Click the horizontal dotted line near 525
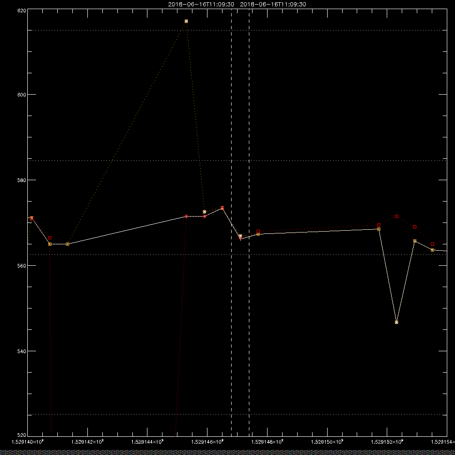 [237, 415]
